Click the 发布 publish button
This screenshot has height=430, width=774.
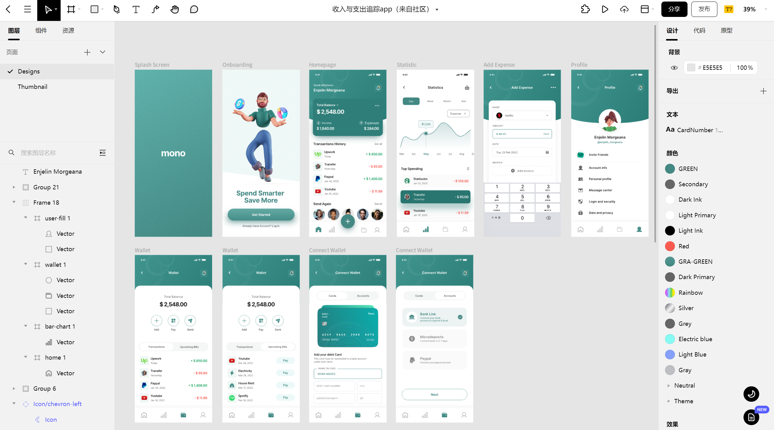(x=704, y=9)
